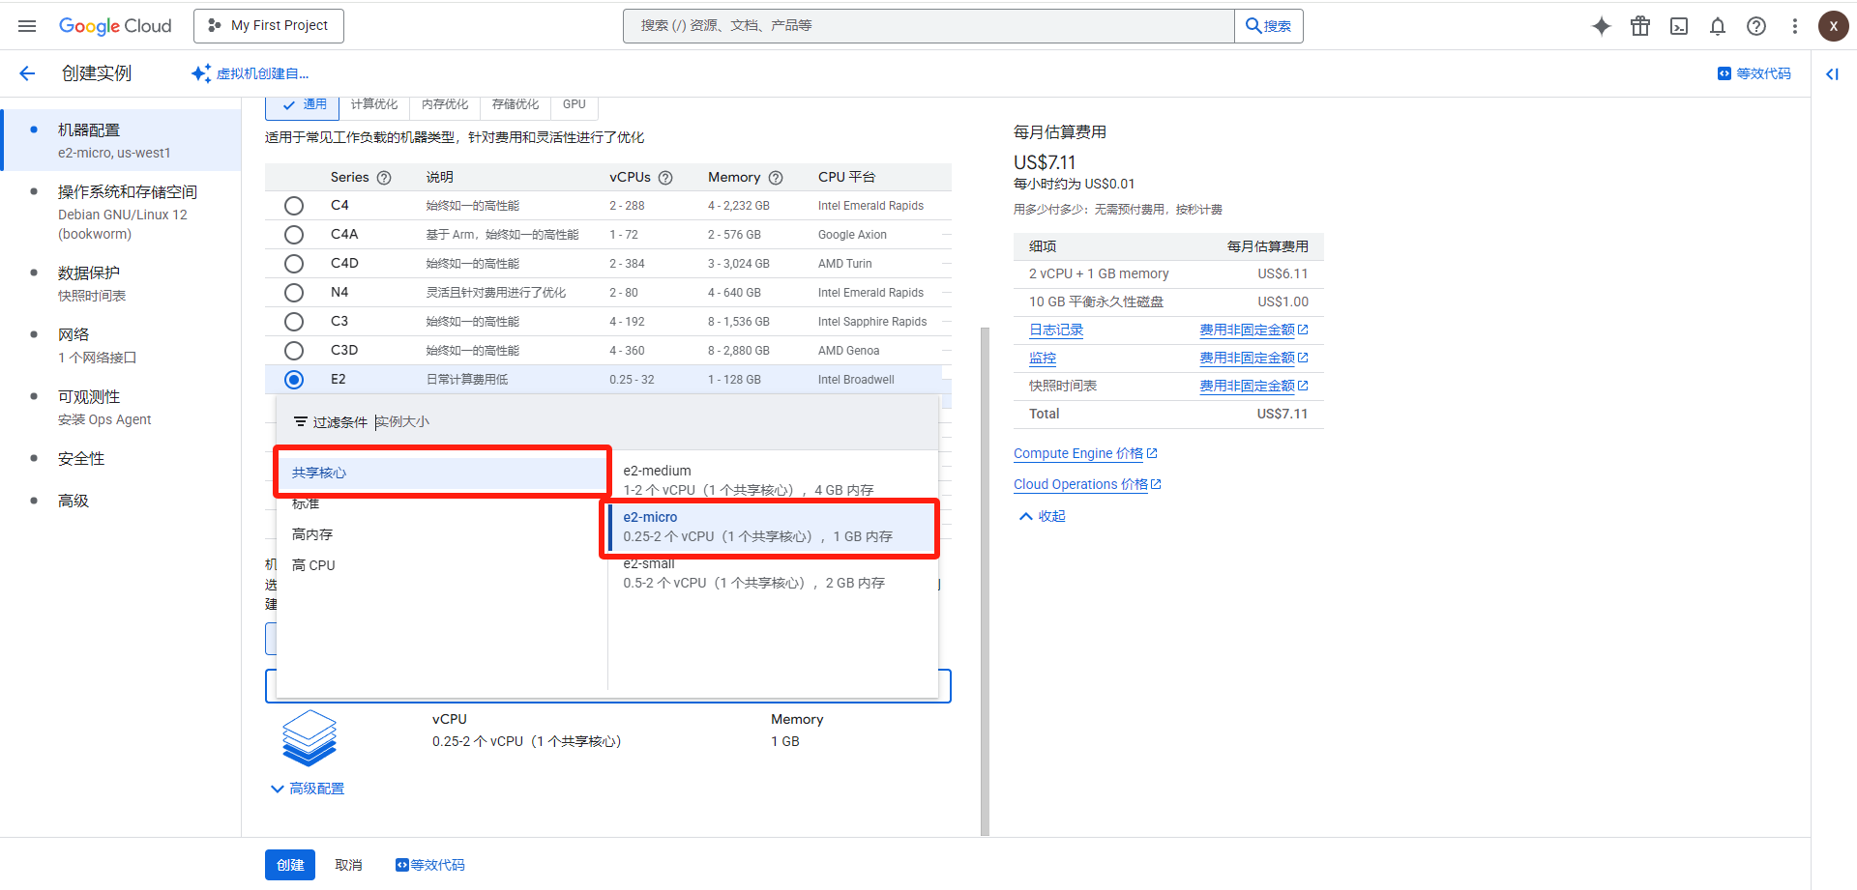Open Gemini AI assistant sparkle icon
The width and height of the screenshot is (1857, 890).
click(1602, 26)
